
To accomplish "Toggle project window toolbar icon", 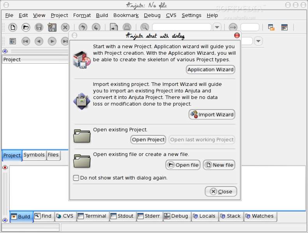I will [271, 27].
